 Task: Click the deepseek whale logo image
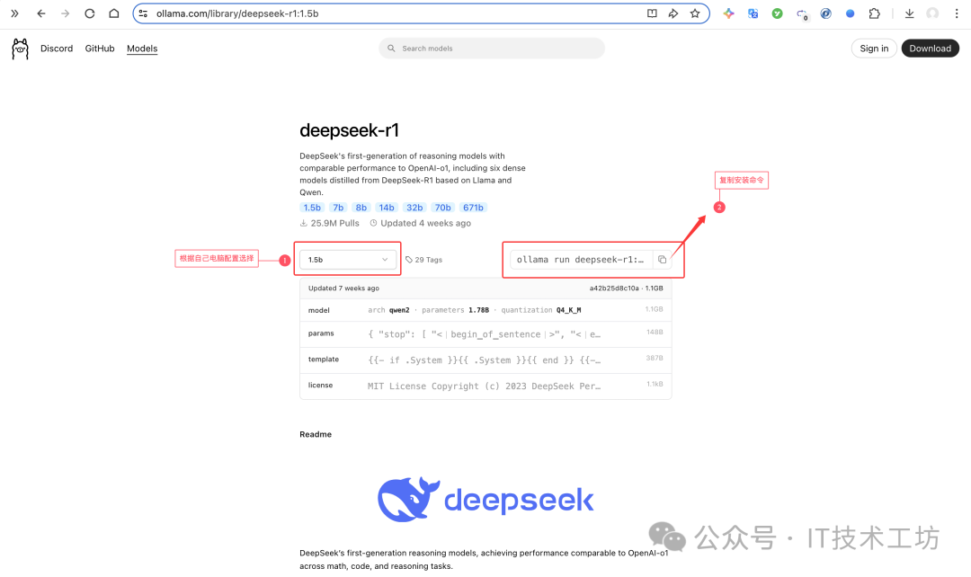pyautogui.click(x=485, y=499)
